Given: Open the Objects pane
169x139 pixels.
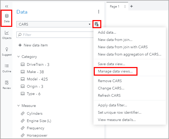Looking at the screenshot, I should pyautogui.click(x=7, y=35).
